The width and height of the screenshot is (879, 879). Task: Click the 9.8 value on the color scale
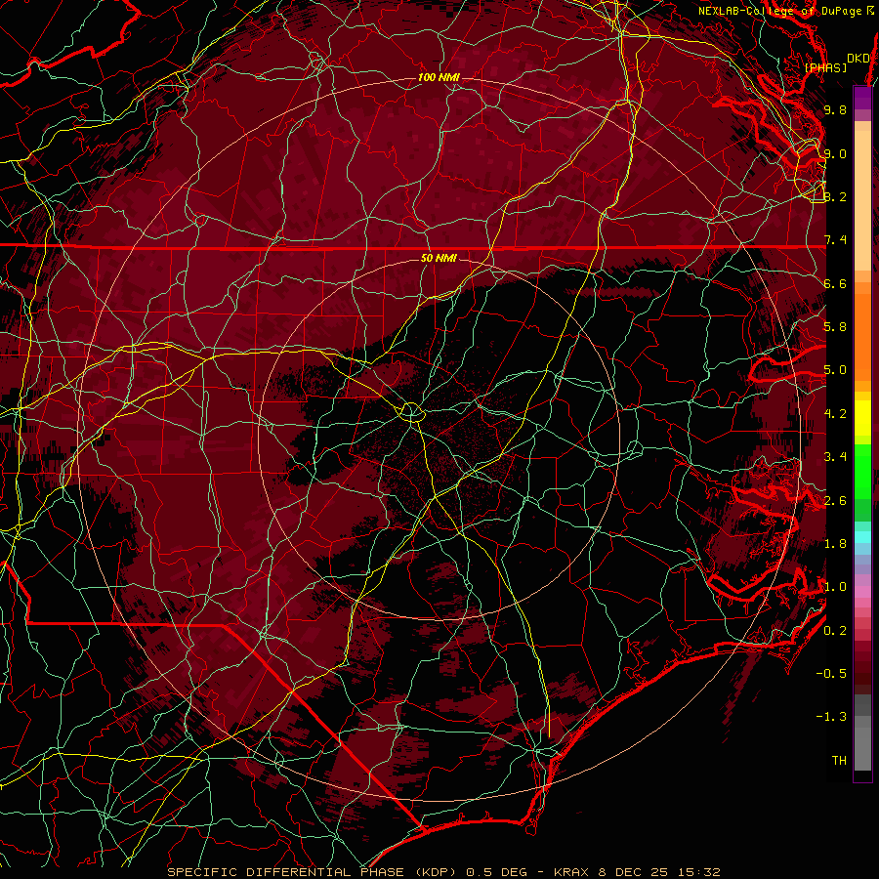835,109
